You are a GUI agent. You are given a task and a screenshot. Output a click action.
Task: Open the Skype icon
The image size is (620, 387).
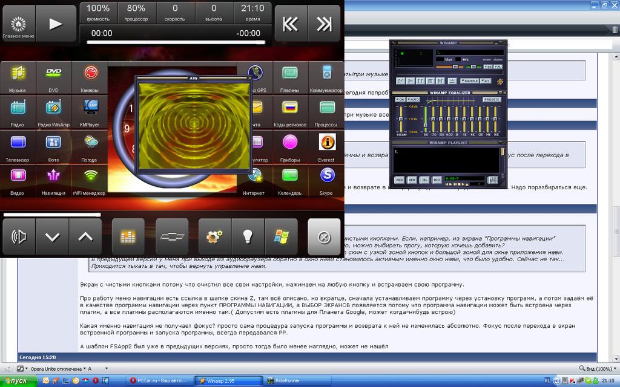(x=327, y=180)
